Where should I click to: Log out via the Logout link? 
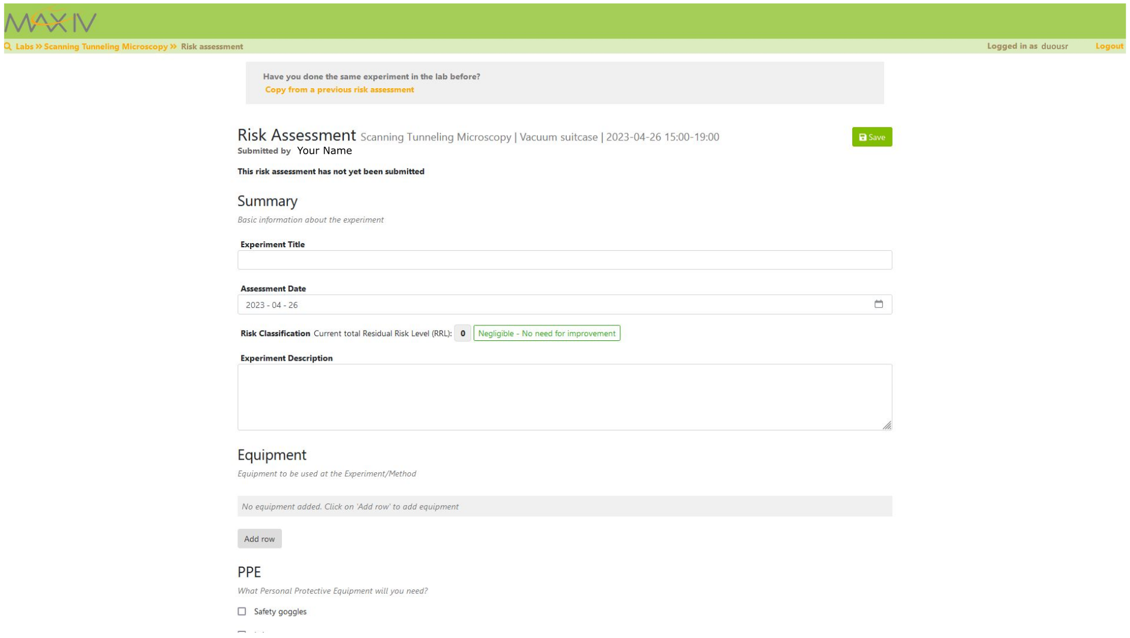point(1109,46)
